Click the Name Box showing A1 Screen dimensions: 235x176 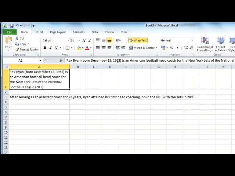tap(21, 60)
